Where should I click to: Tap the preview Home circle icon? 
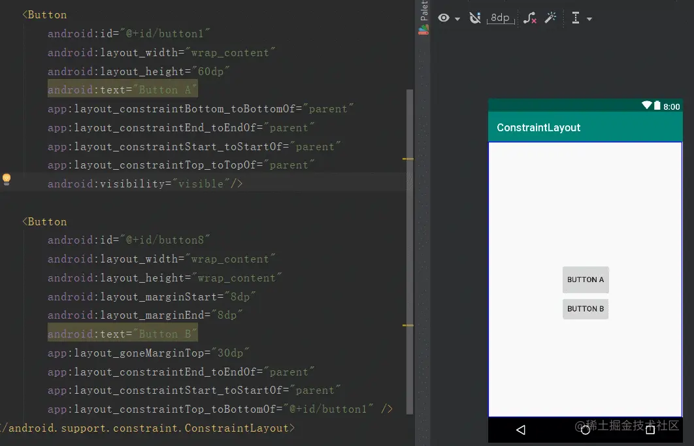click(585, 430)
